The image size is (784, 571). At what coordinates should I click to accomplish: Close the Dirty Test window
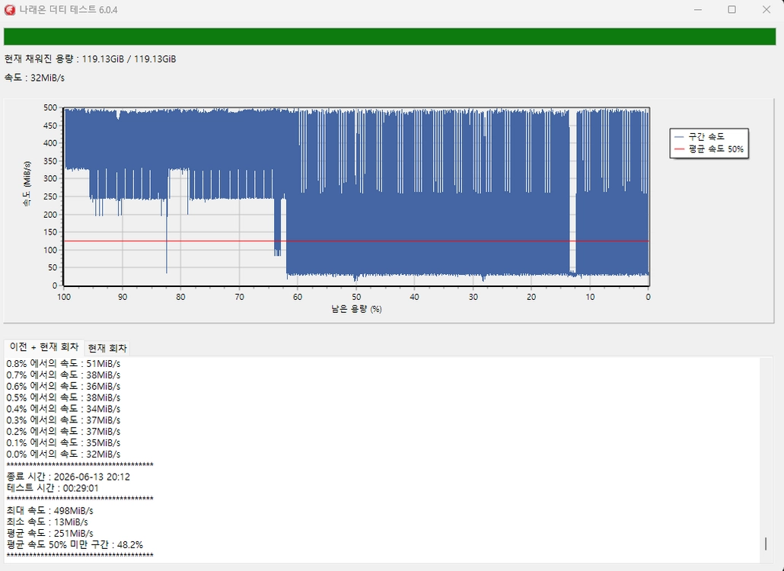(x=766, y=9)
